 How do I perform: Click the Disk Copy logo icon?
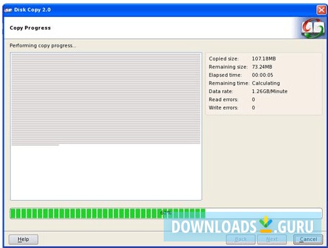tap(313, 28)
